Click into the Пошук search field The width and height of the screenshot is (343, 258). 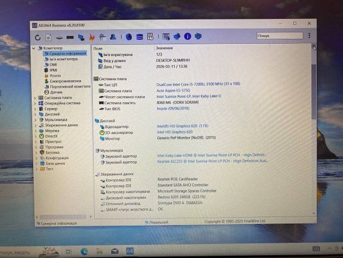click(x=280, y=36)
